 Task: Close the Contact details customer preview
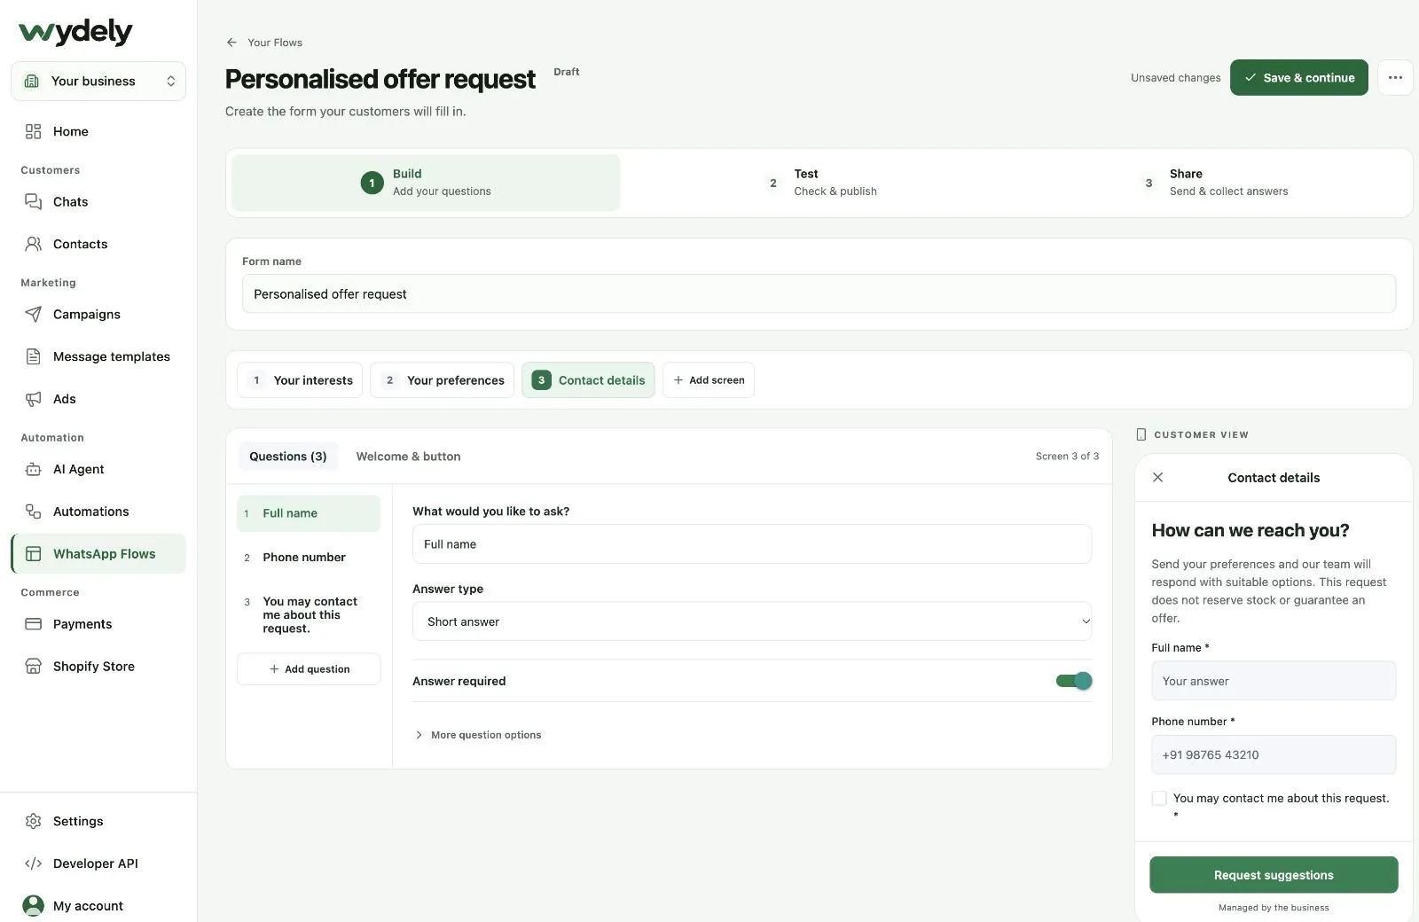pos(1157,477)
